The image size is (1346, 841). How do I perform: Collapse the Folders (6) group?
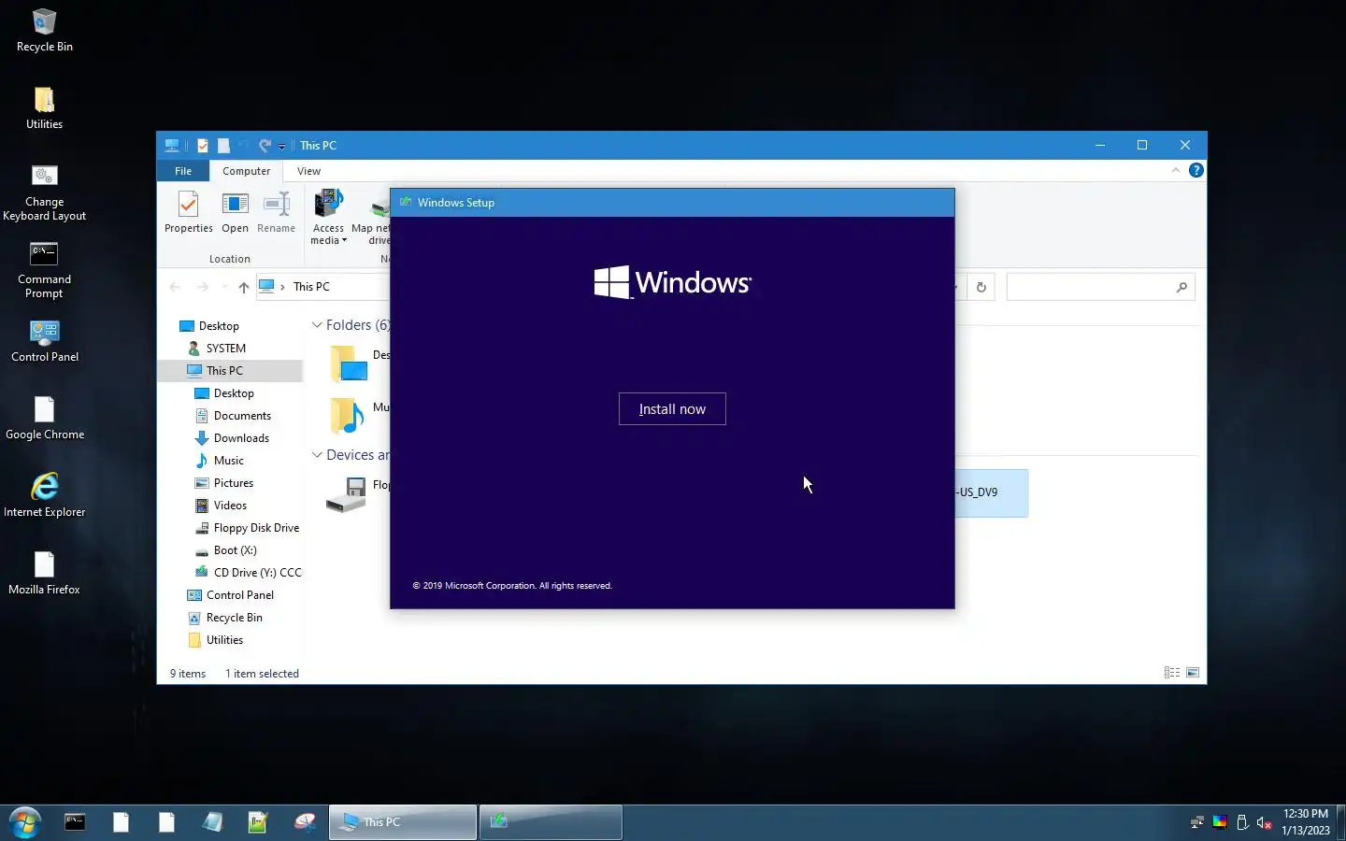click(x=317, y=325)
